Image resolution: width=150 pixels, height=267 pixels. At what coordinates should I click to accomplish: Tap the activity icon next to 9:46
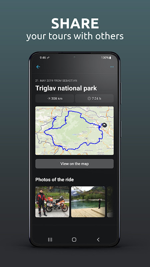48,58
